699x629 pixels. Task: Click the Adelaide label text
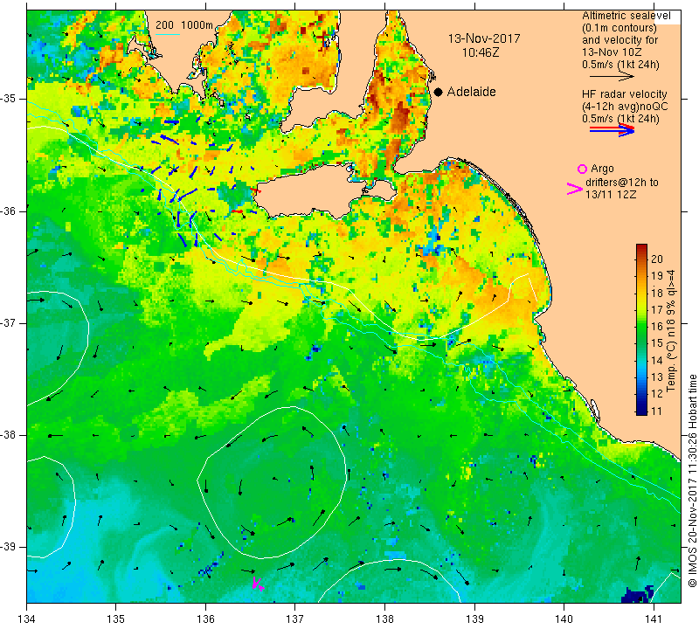click(472, 92)
